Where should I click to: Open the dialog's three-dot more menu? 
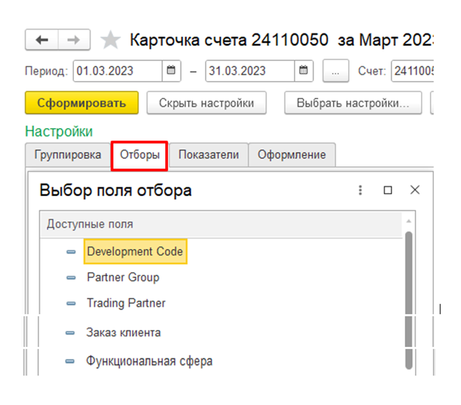click(x=361, y=190)
